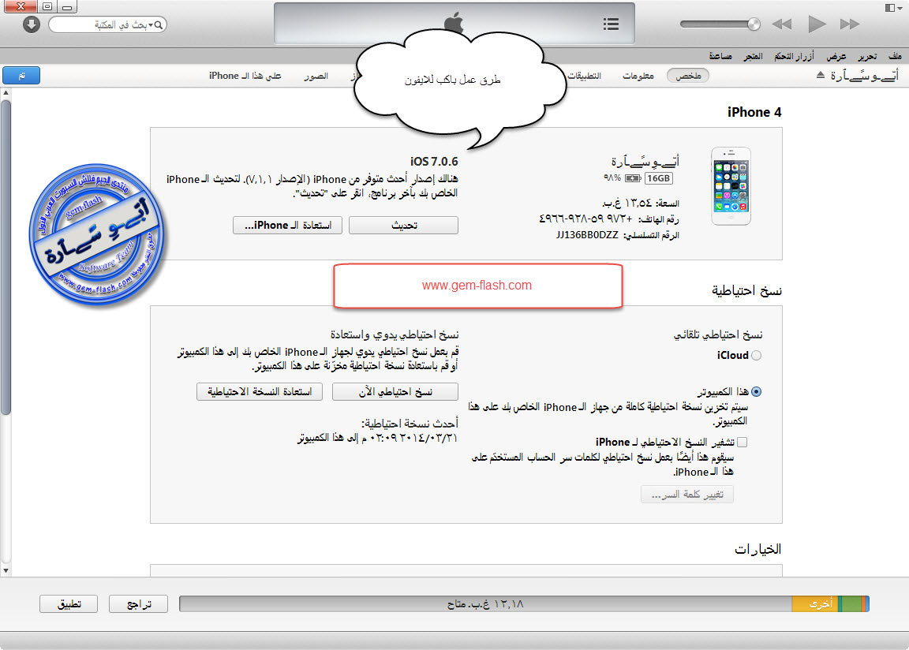Select iCloud automatic backup option
The width and height of the screenshot is (909, 650).
[756, 356]
